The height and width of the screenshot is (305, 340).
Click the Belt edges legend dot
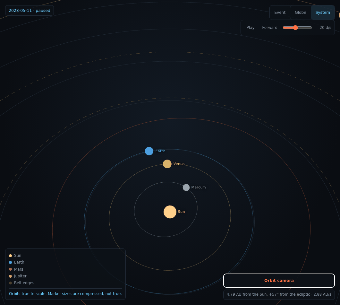10,283
